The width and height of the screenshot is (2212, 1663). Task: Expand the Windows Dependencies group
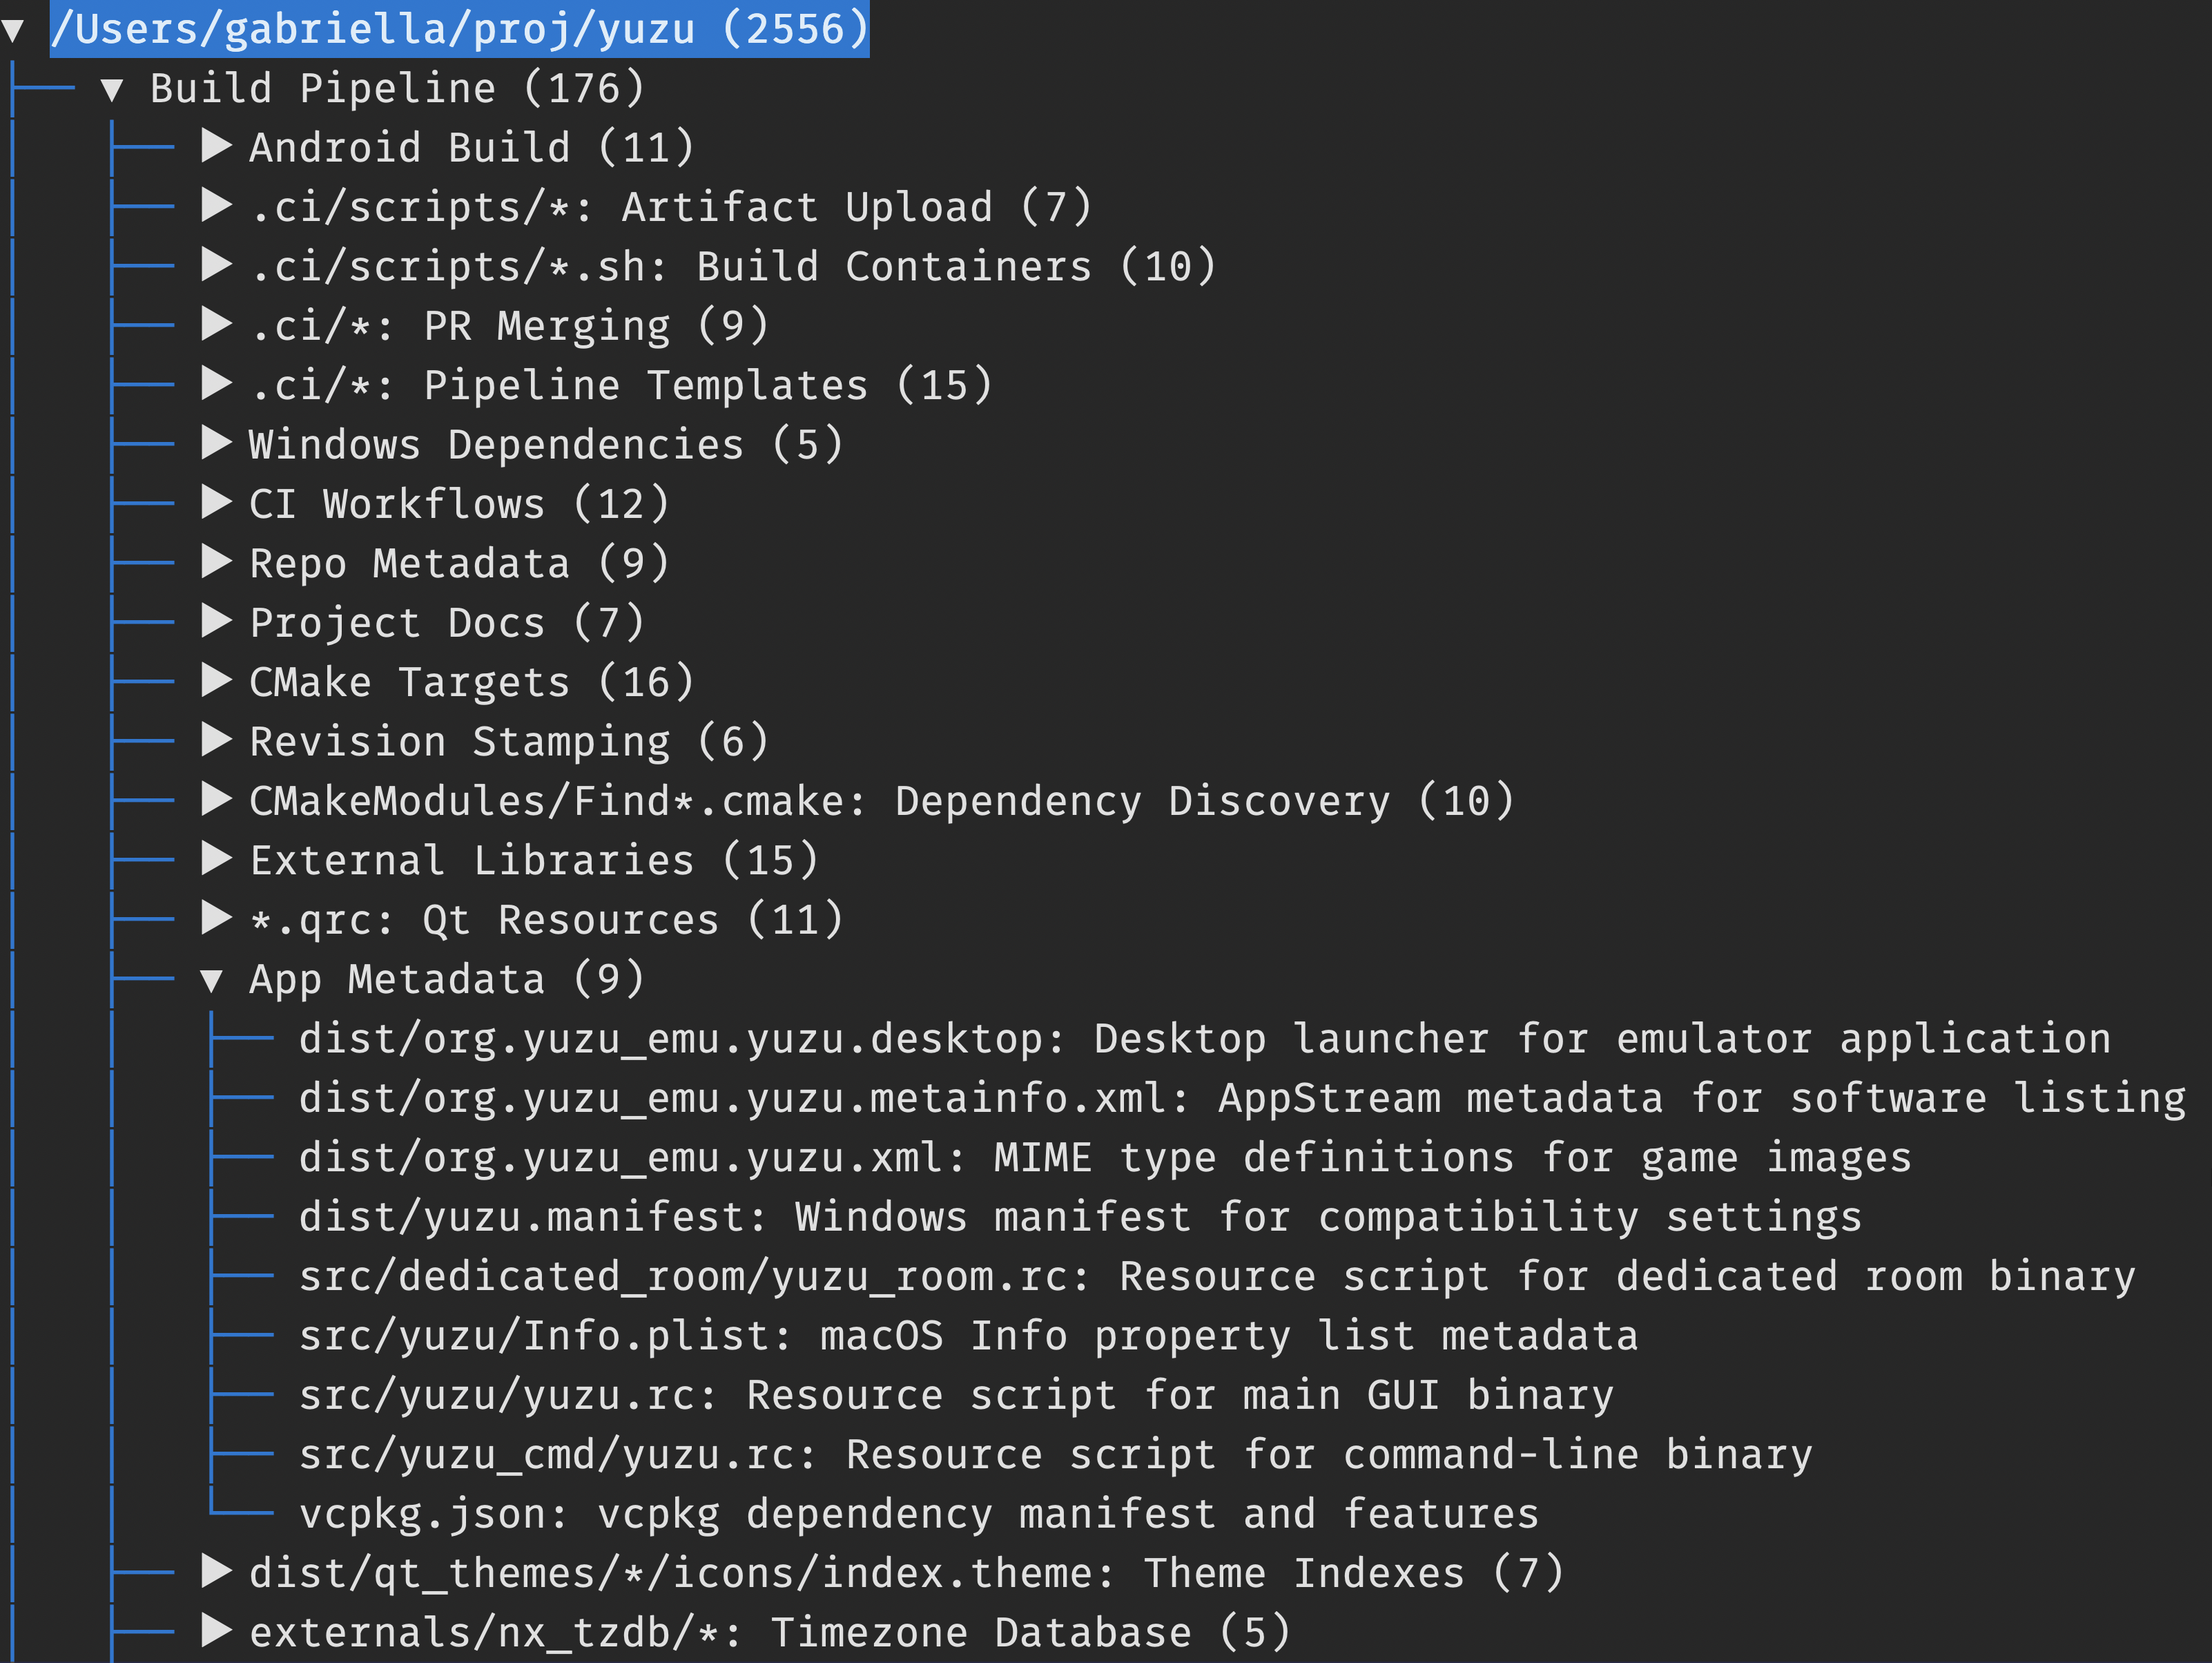216,443
